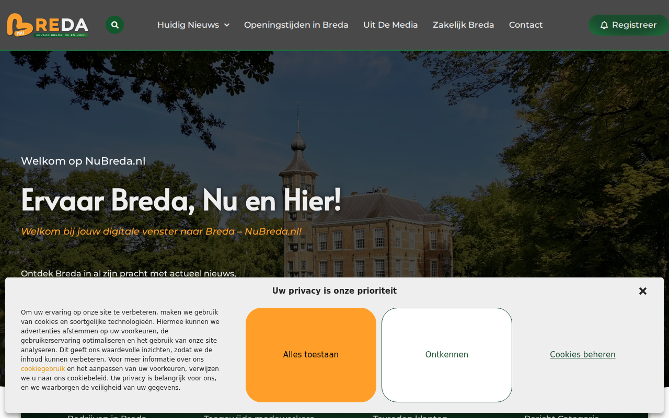
Task: Follow the cookiegebruik link
Action: [43, 369]
